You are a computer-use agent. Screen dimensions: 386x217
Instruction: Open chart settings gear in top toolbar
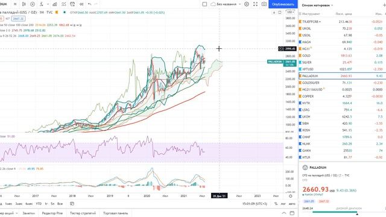[247, 4]
